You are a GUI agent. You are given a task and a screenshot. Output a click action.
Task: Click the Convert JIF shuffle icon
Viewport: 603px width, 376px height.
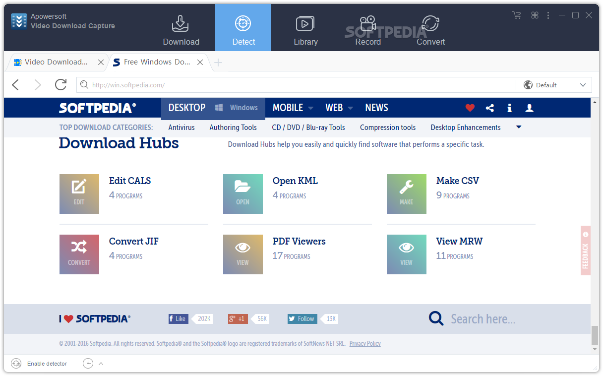click(79, 254)
